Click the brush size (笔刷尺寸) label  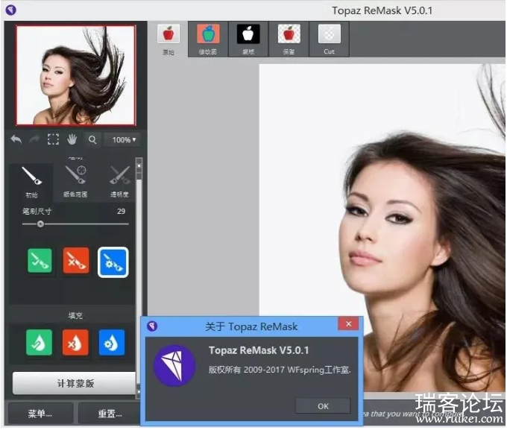37,212
